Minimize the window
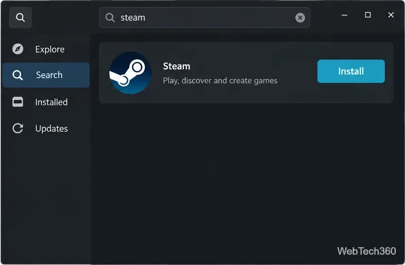Image resolution: width=405 pixels, height=265 pixels. click(x=344, y=15)
